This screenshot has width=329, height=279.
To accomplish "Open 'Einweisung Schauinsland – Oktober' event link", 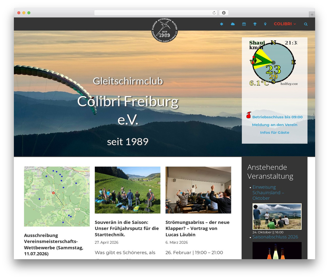I will coord(268,193).
